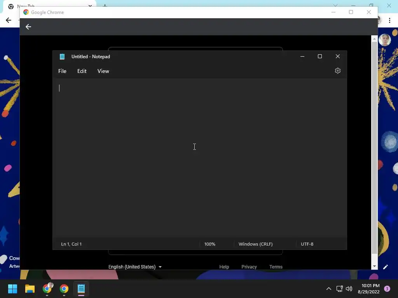Click the 100% zoom level in status bar

coord(209,244)
